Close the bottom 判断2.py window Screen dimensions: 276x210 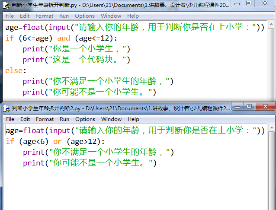(265, 107)
